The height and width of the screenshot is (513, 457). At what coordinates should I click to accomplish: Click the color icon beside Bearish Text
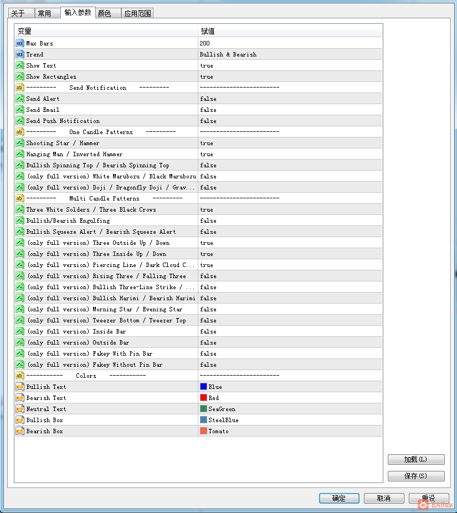click(x=19, y=398)
